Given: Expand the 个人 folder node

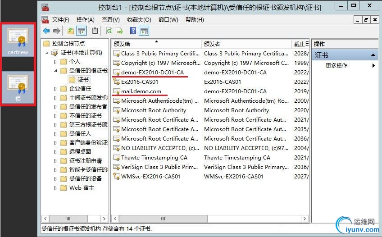Looking at the screenshot, I should click(55, 62).
